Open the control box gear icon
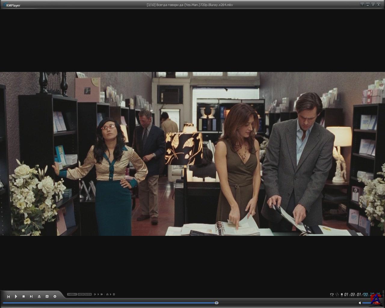The image size is (385, 308). tap(55, 297)
